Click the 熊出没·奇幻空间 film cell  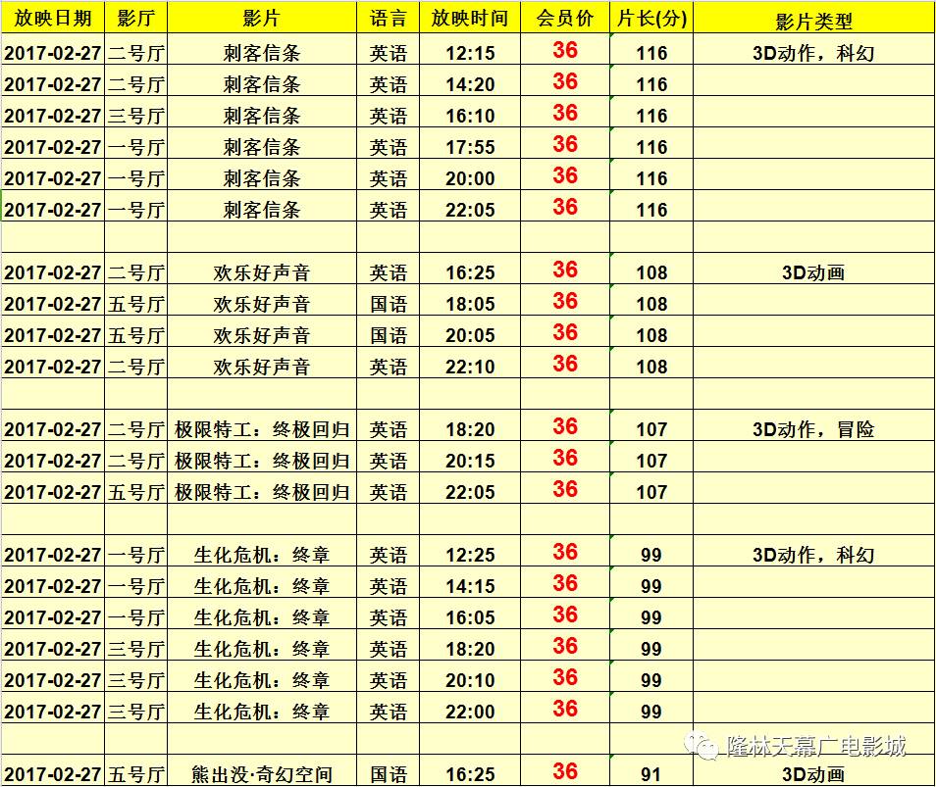click(x=261, y=771)
